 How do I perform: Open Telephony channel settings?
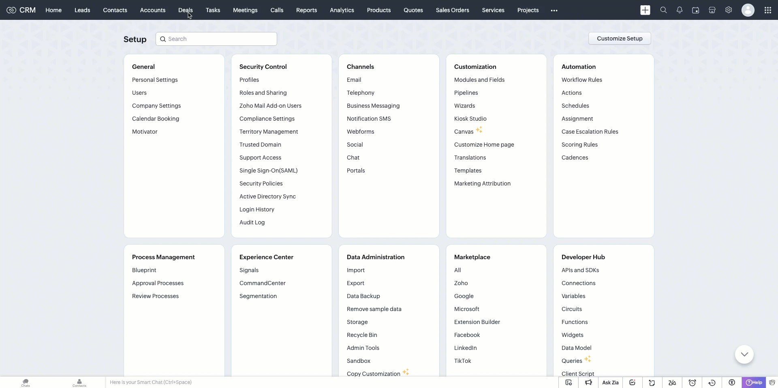[x=361, y=93]
